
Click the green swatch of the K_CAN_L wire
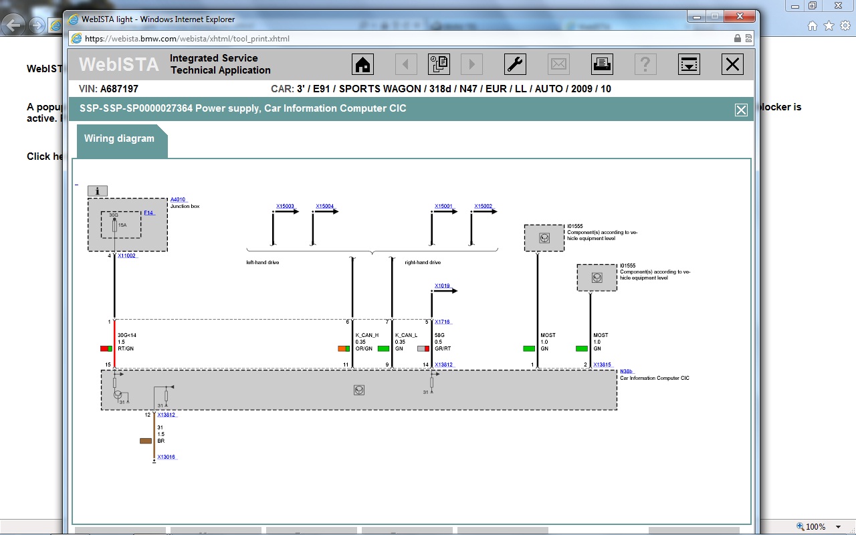(x=383, y=348)
